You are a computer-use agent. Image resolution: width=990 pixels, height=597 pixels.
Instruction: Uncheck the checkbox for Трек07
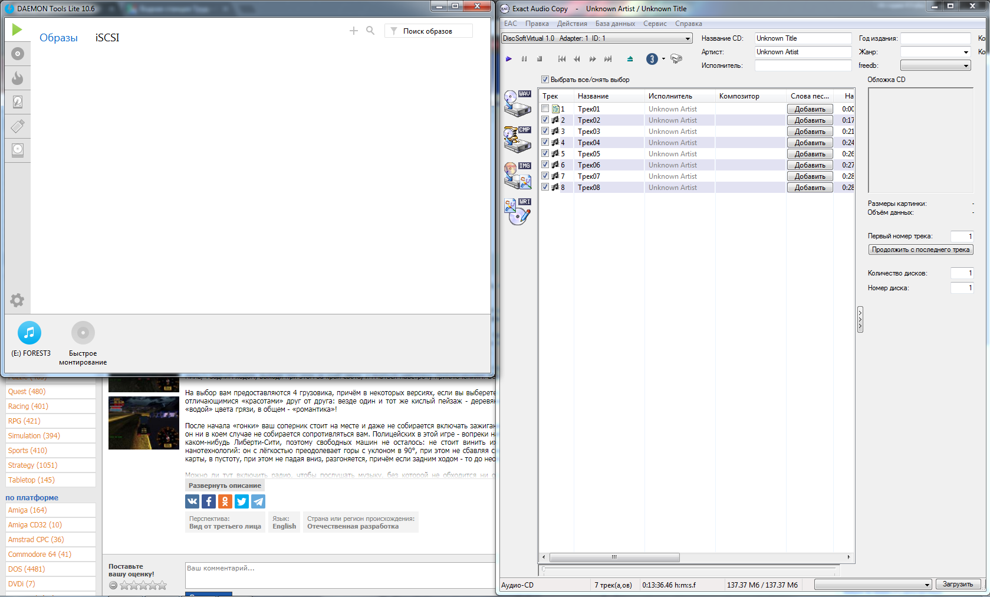tap(545, 176)
